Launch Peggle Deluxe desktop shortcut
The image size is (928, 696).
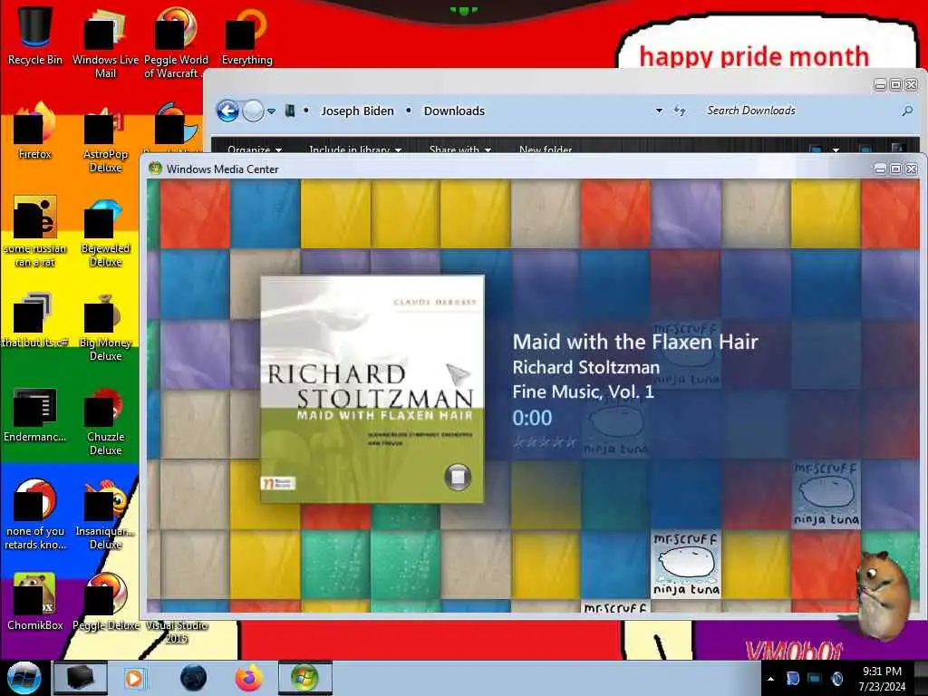pos(105,601)
